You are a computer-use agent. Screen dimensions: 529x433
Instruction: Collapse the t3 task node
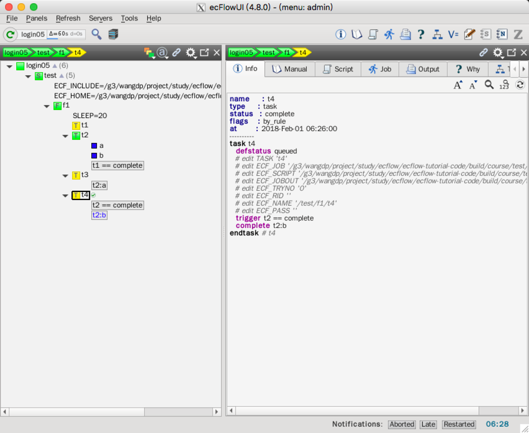(65, 176)
